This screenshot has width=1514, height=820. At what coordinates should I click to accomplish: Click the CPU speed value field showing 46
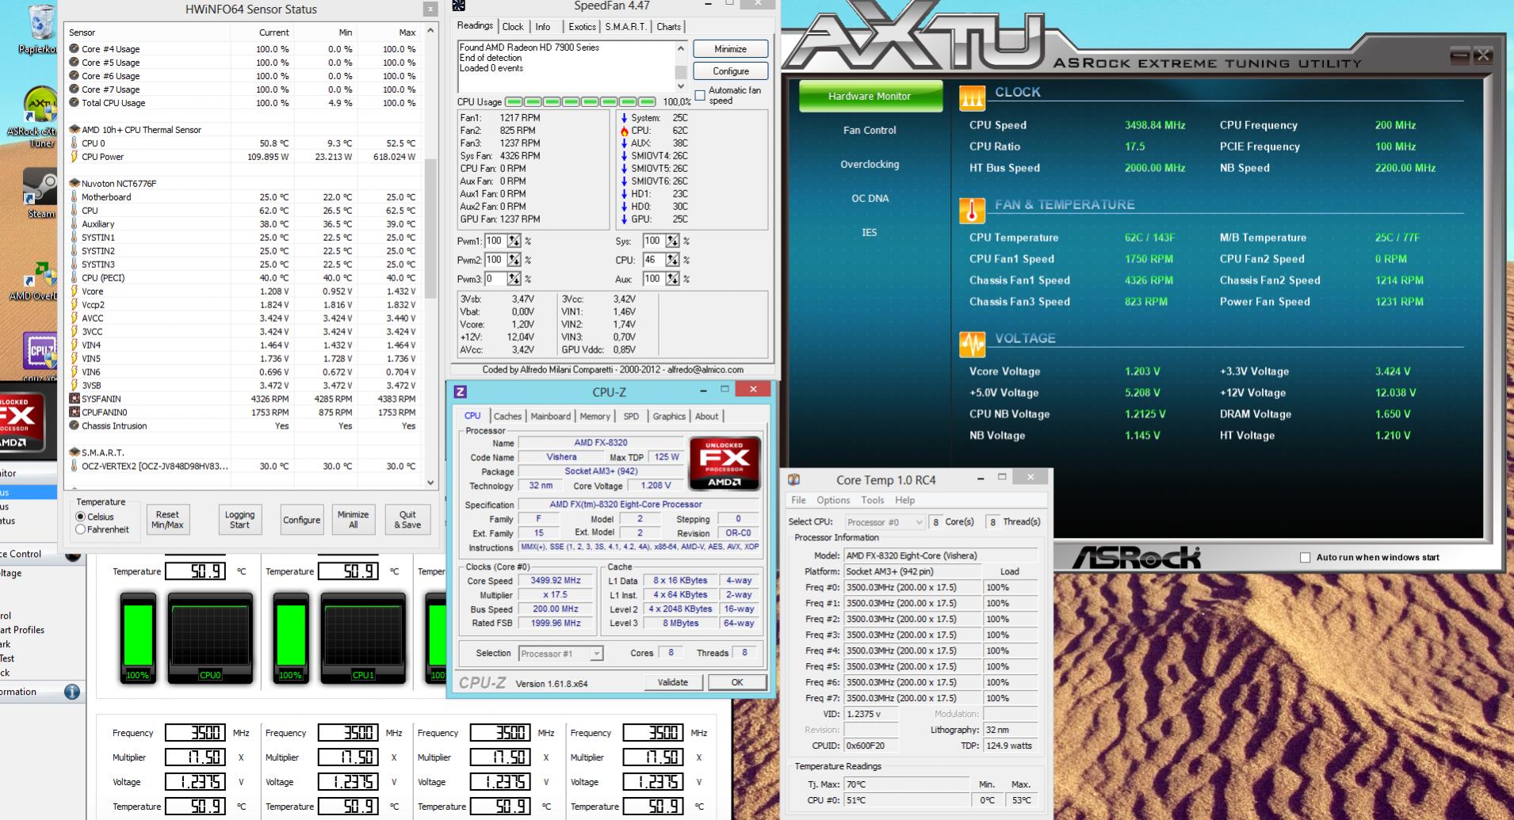654,260
